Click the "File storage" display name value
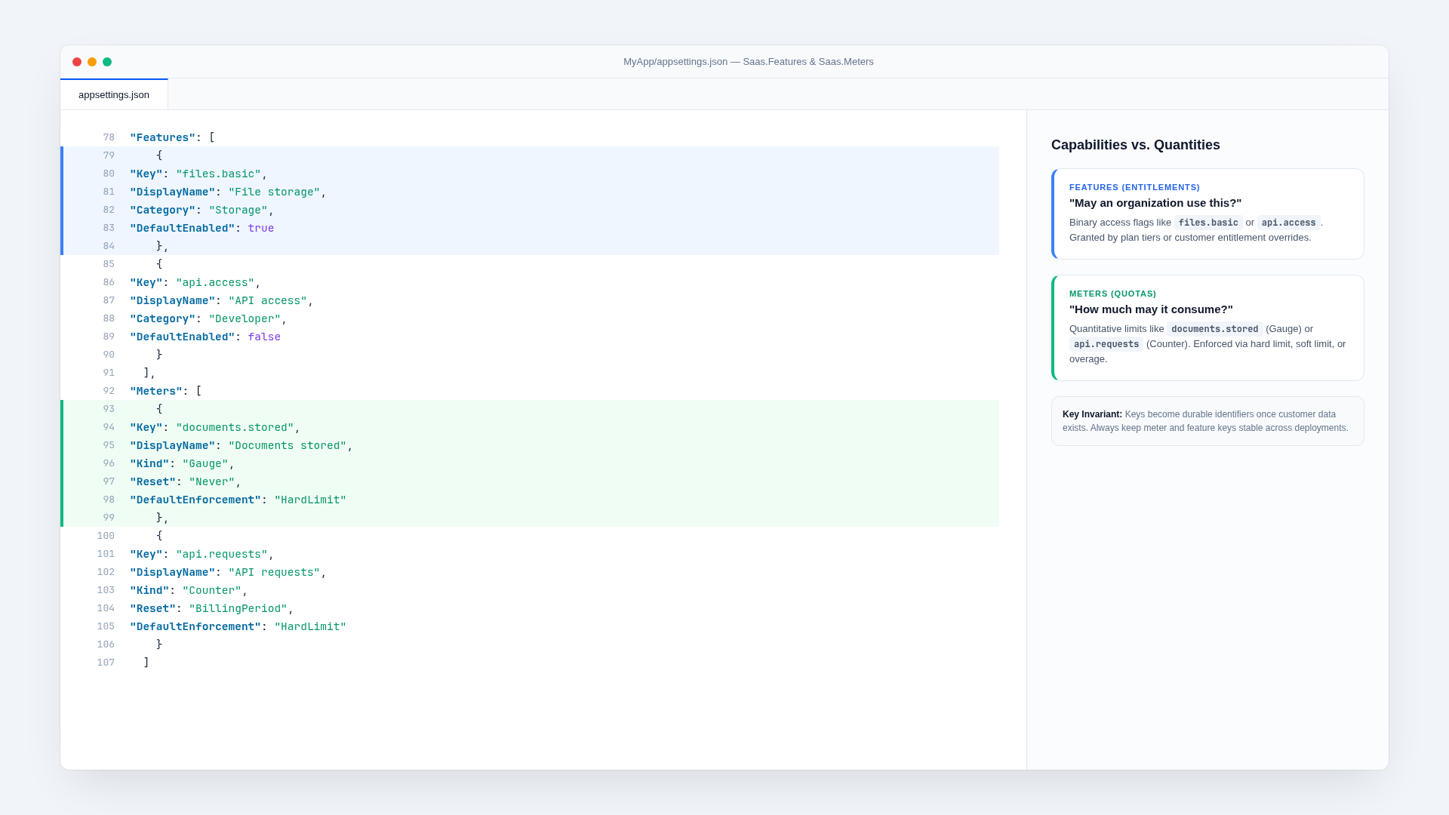 pyautogui.click(x=274, y=192)
